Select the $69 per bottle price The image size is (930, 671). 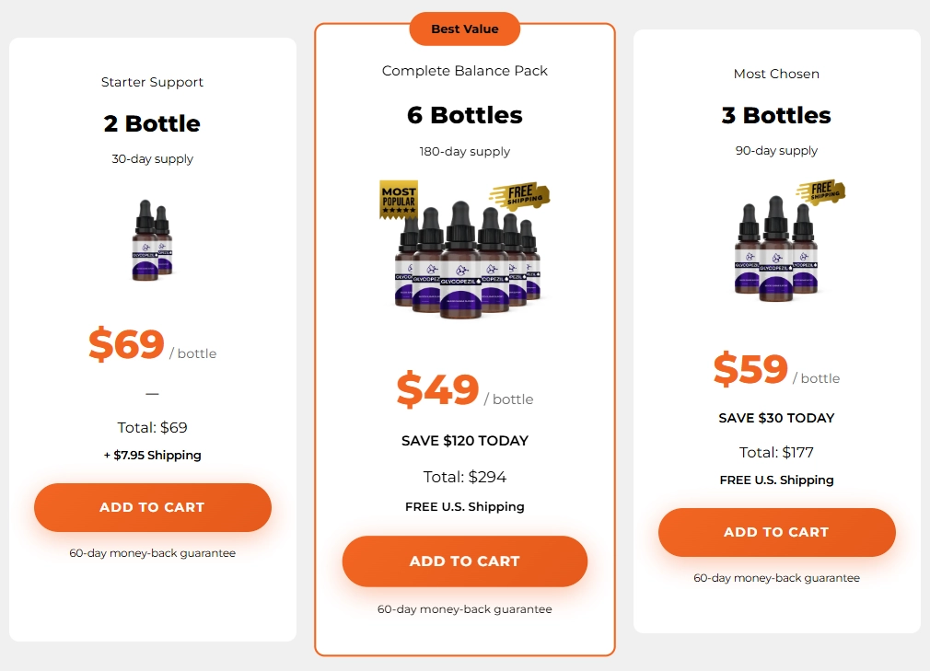click(126, 345)
